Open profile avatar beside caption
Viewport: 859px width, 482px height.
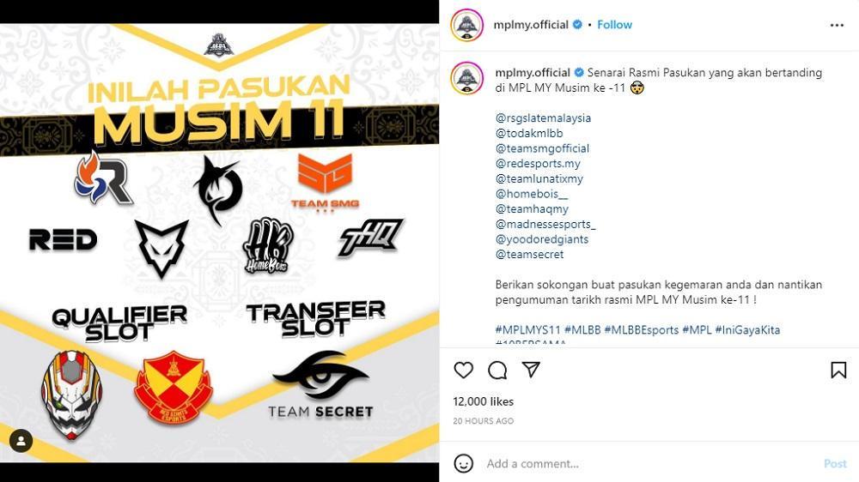pyautogui.click(x=466, y=78)
